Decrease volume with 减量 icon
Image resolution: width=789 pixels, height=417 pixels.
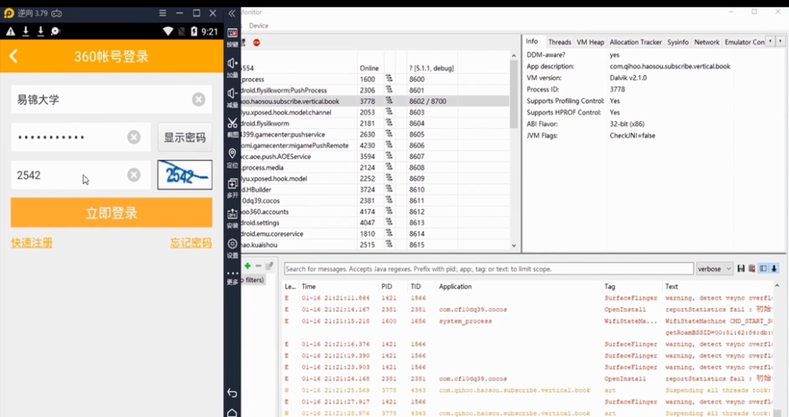coord(232,98)
